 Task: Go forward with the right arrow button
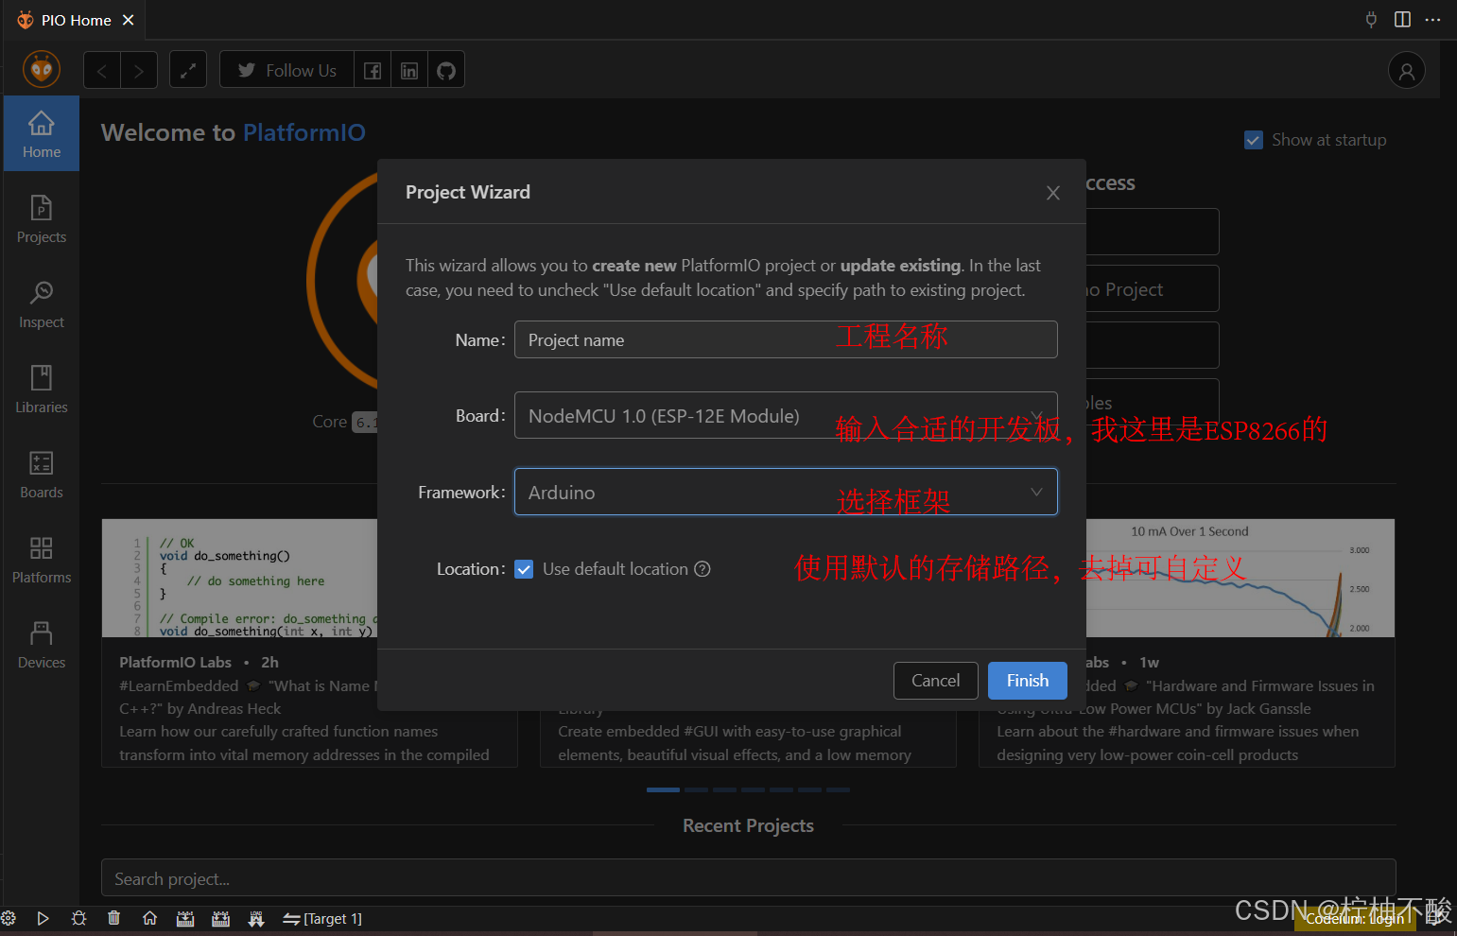(x=139, y=70)
